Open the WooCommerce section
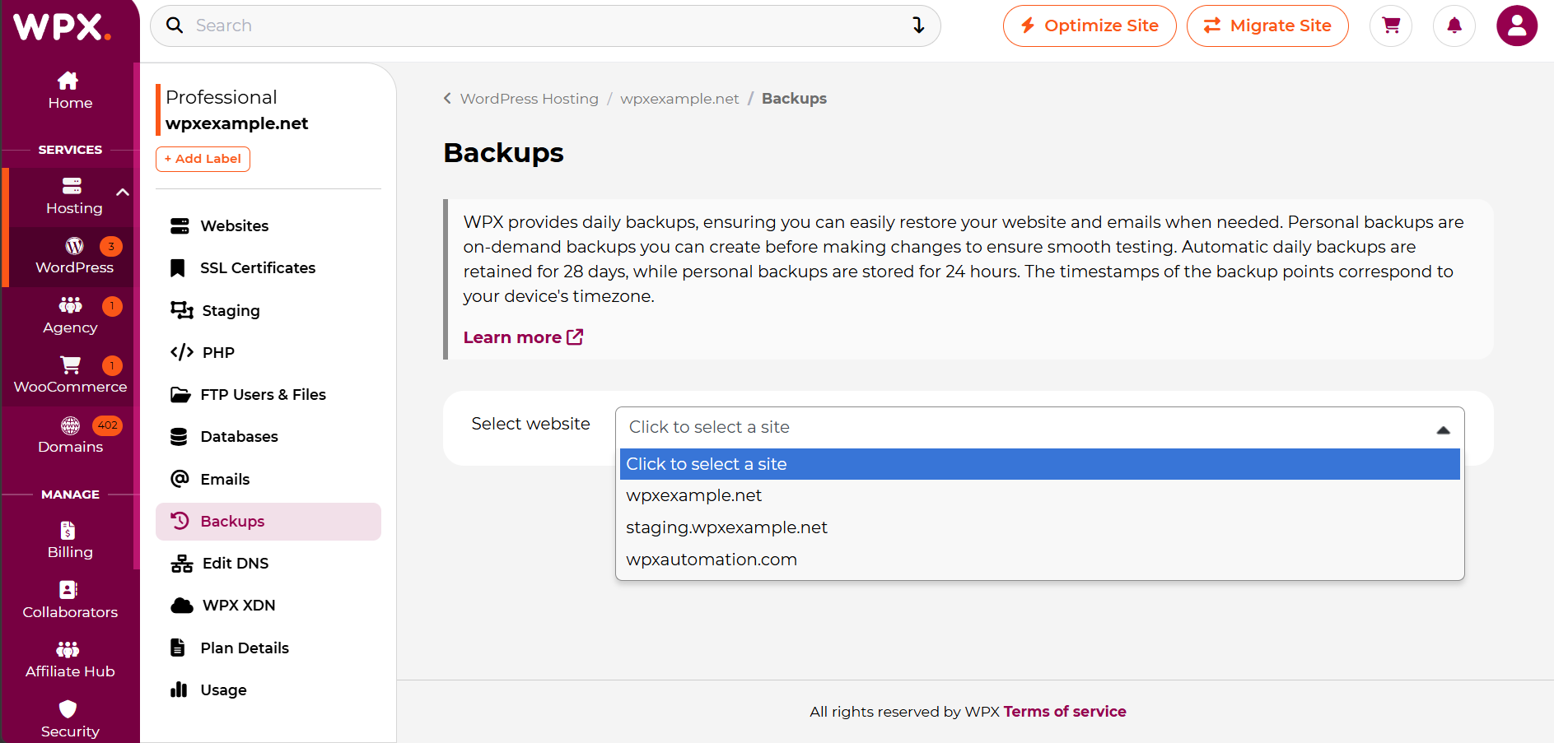Screen dimensions: 1554x743 [70, 375]
